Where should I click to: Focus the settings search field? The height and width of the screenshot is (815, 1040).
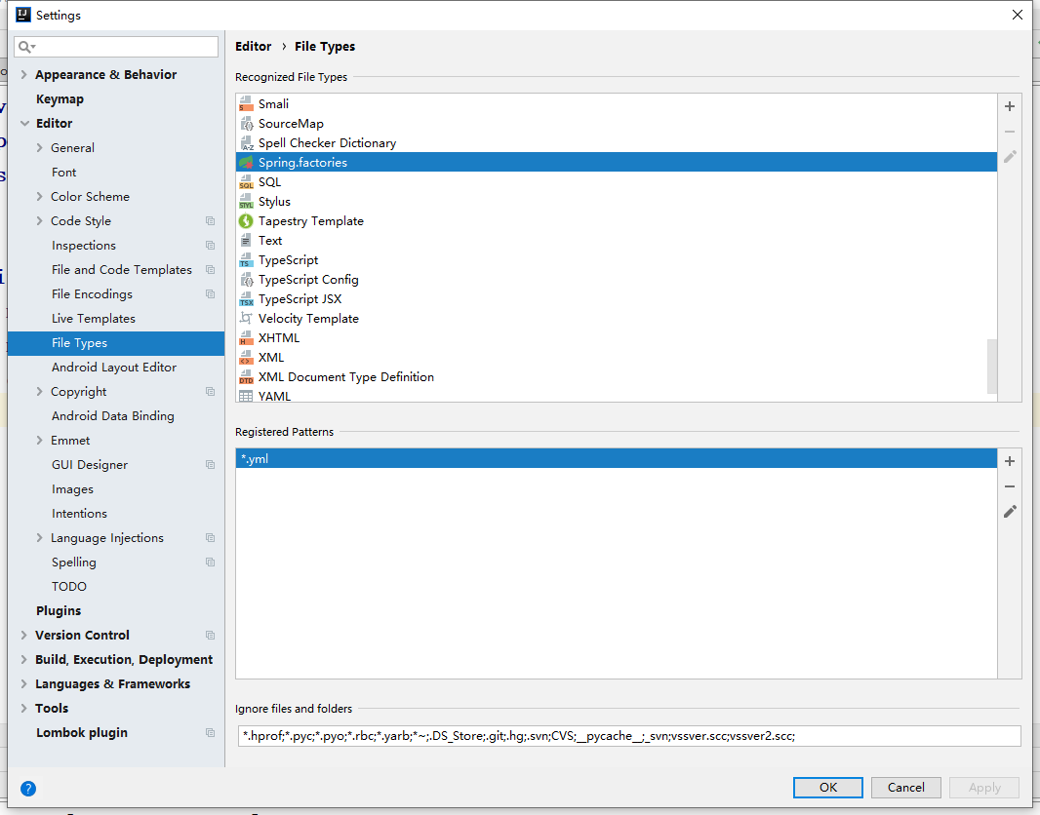116,47
